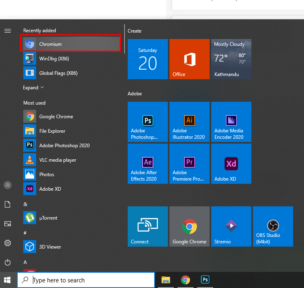Open the Photos app

tap(71, 175)
